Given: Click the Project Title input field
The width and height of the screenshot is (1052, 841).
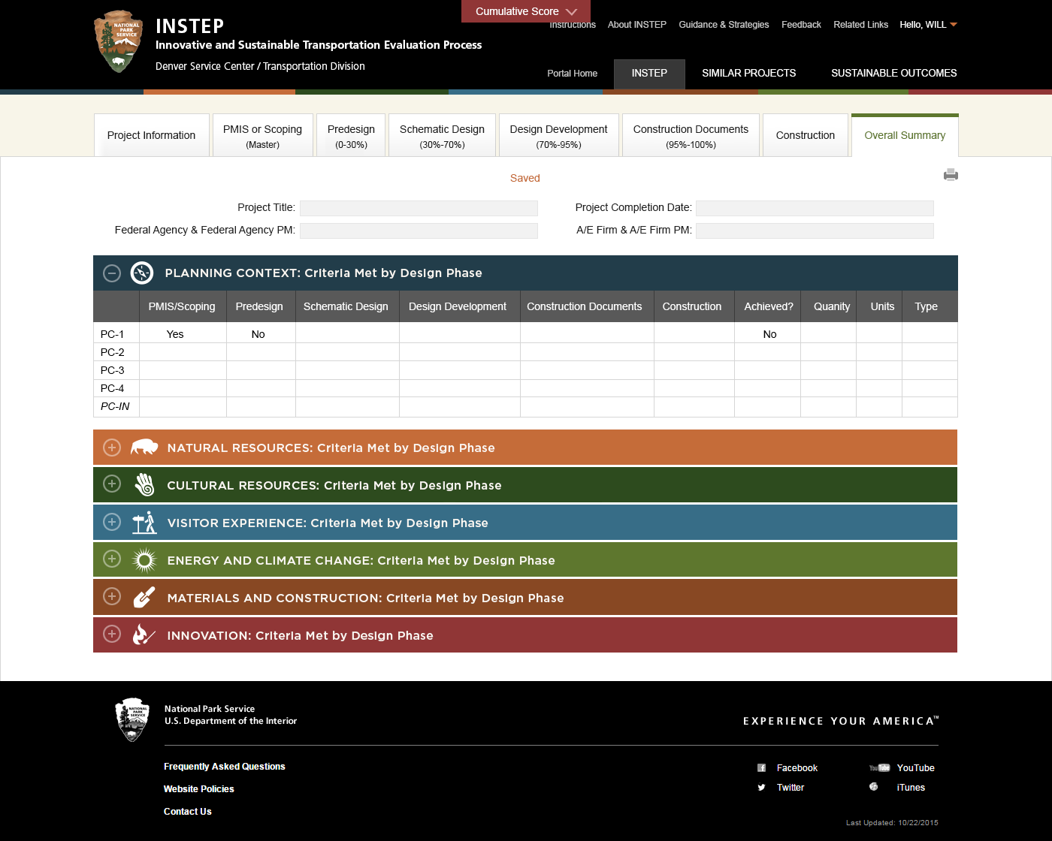Looking at the screenshot, I should click(419, 208).
